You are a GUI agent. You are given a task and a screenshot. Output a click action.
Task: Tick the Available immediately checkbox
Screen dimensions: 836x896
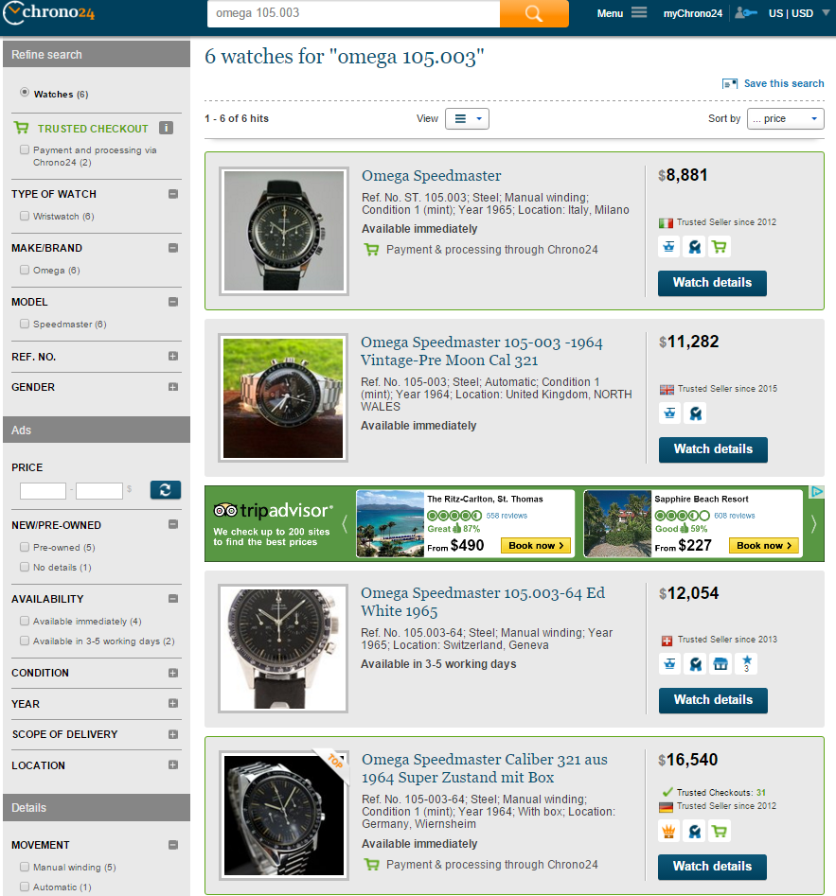coord(25,622)
